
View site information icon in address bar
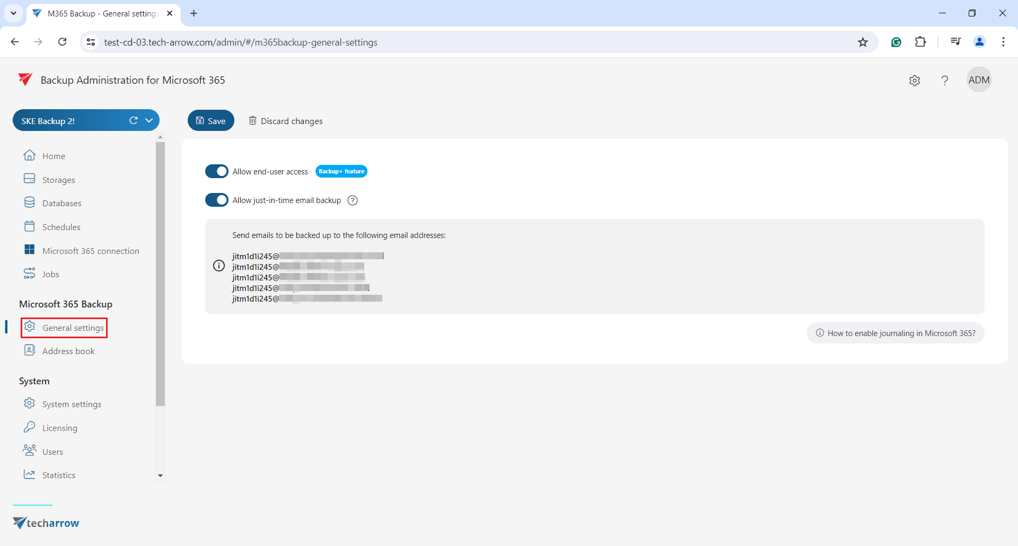pyautogui.click(x=91, y=42)
